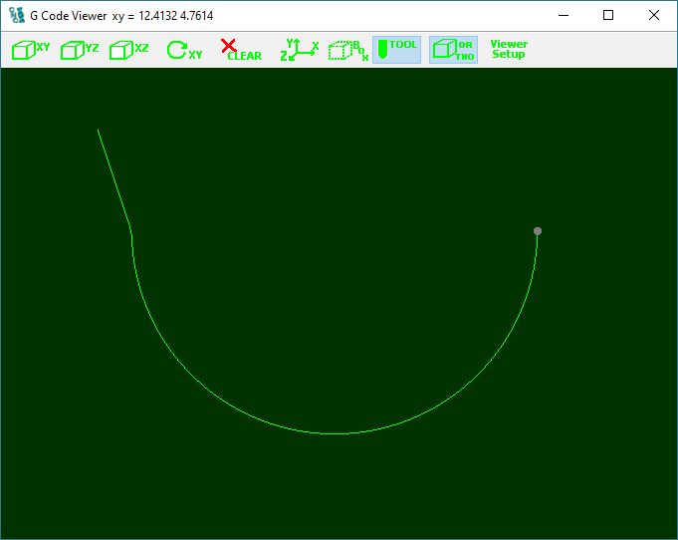Click the gray tool position dot

[x=538, y=231]
